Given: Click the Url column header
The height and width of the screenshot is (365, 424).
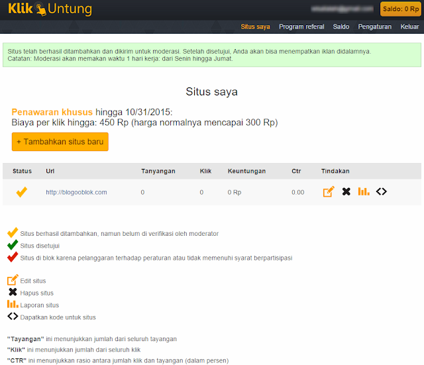Looking at the screenshot, I should point(50,171).
